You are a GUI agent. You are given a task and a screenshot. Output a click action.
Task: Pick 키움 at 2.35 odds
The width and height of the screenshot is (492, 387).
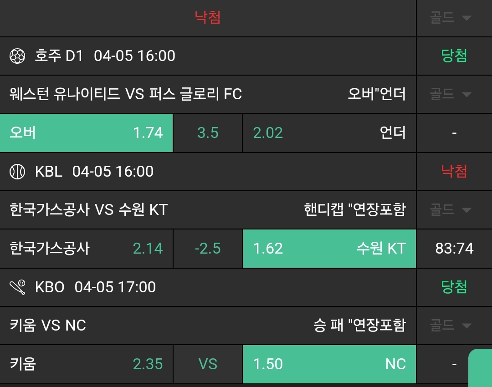click(87, 364)
